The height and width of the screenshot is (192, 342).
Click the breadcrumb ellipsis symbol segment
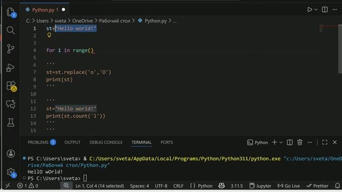tap(175, 21)
